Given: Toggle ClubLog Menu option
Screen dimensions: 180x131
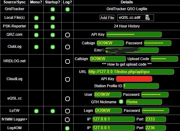Looking at the screenshot, I should tap(36, 47).
